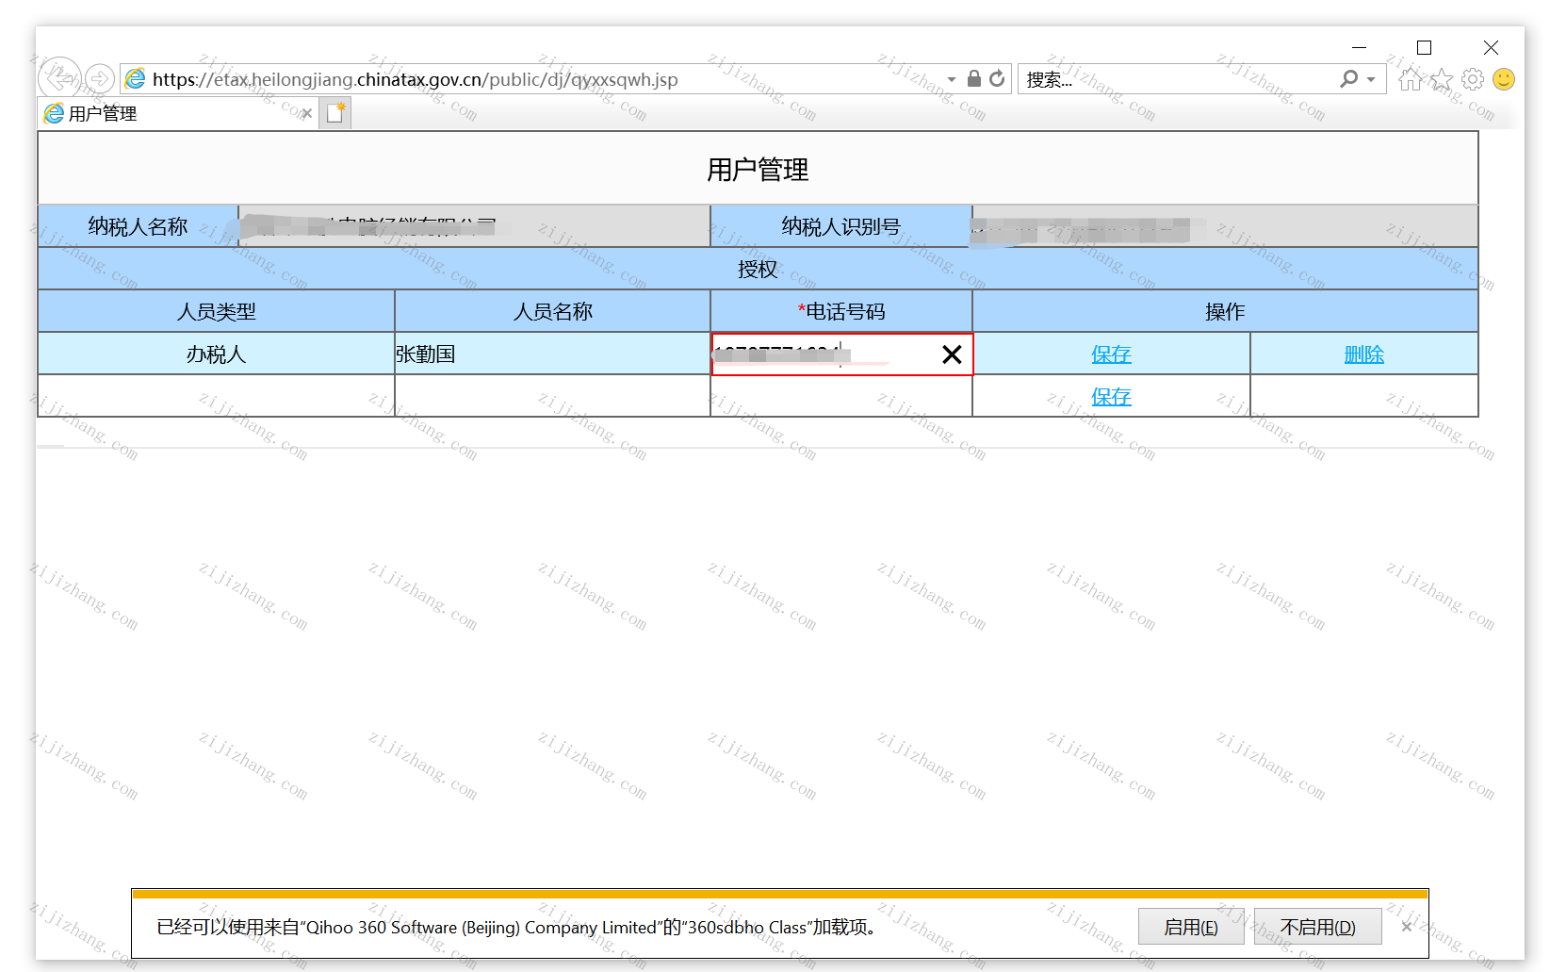
Task: Click the security lock icon in address bar
Action: coord(974,79)
